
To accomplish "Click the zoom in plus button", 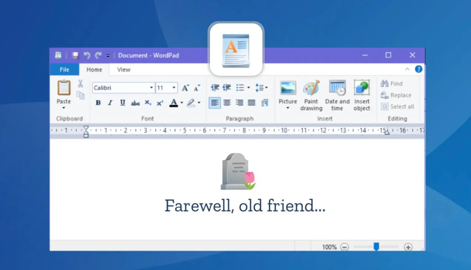I will pos(408,247).
